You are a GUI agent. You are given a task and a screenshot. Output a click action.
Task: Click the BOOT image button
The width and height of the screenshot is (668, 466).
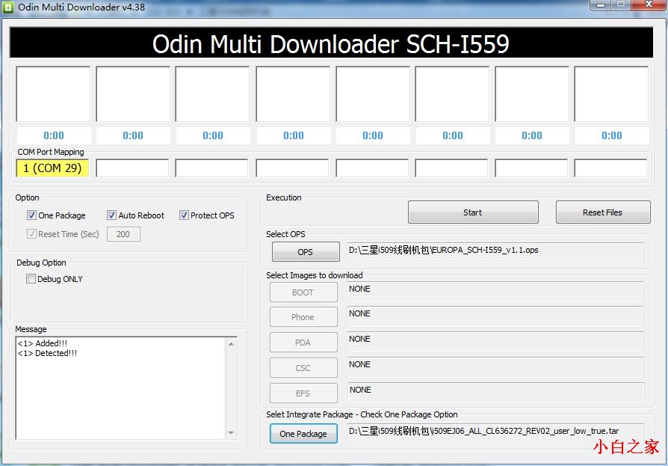pos(303,292)
